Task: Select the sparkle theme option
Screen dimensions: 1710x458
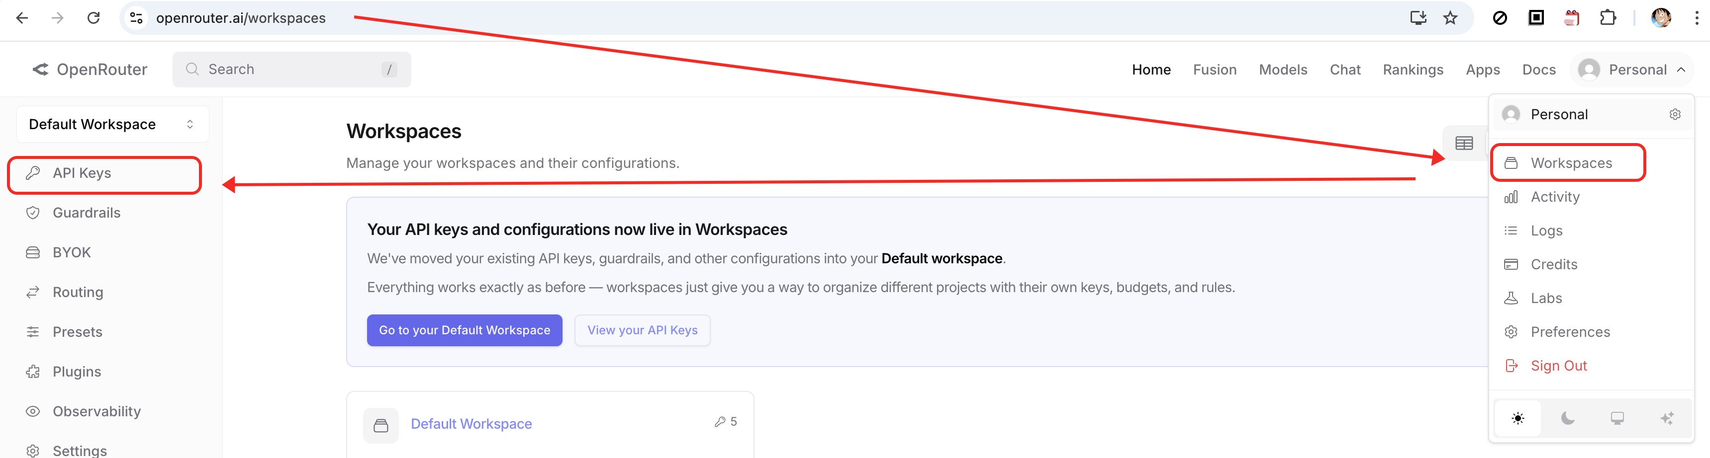Action: 1666,418
